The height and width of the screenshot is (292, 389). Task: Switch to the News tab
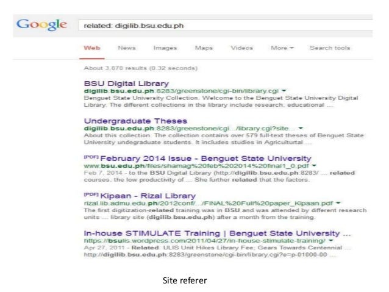coord(127,48)
